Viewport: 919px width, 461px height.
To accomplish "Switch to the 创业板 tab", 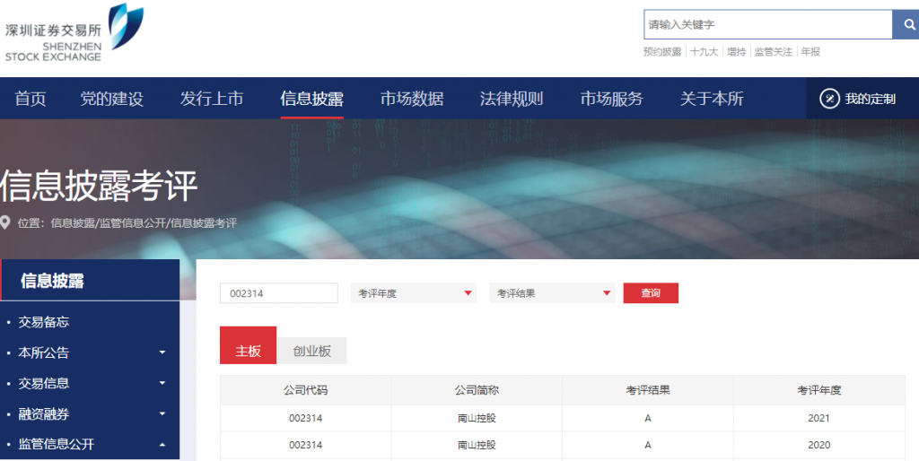I will coord(312,352).
